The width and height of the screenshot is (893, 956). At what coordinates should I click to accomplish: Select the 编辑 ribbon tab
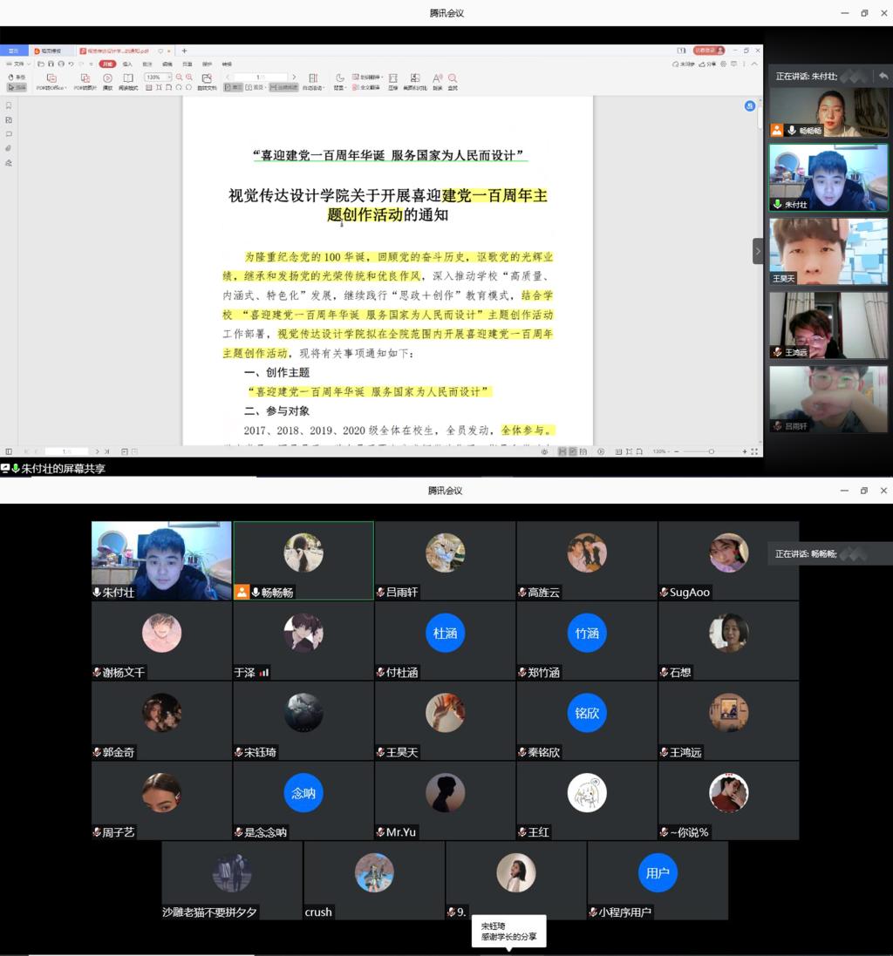click(x=167, y=64)
